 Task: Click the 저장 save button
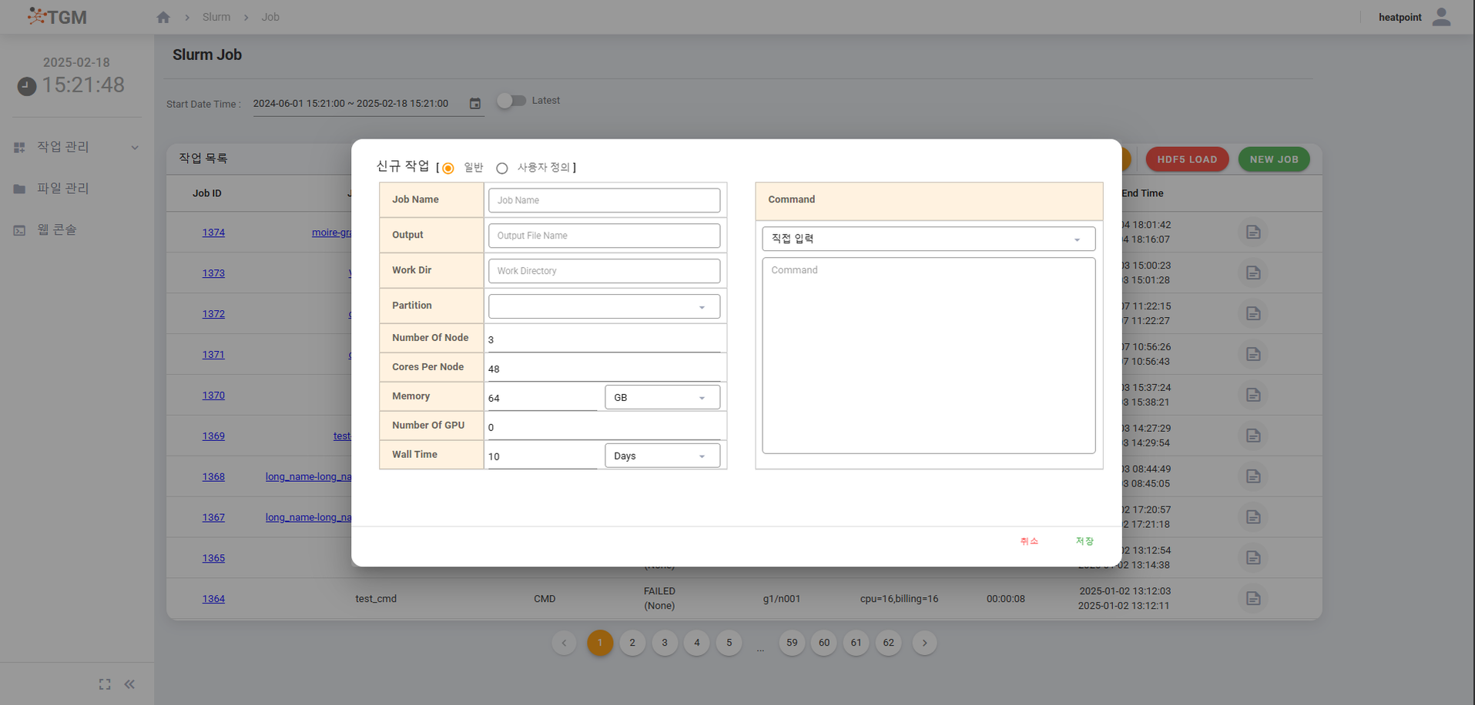1084,541
